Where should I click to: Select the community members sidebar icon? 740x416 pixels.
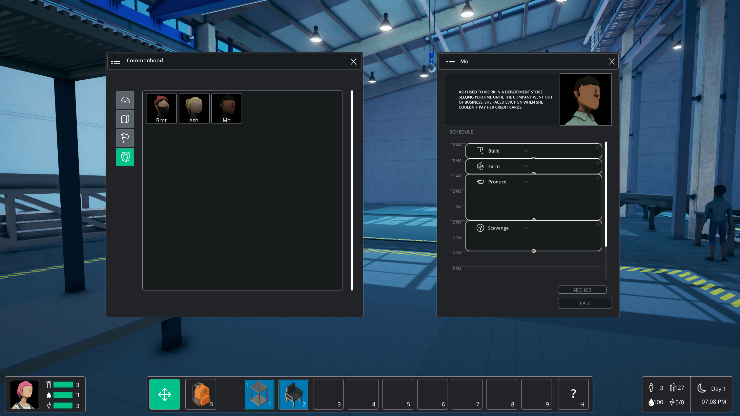tap(125, 157)
